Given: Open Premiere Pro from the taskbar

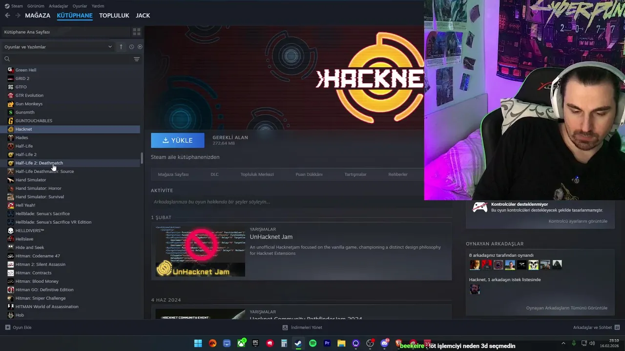Looking at the screenshot, I should pyautogui.click(x=327, y=343).
